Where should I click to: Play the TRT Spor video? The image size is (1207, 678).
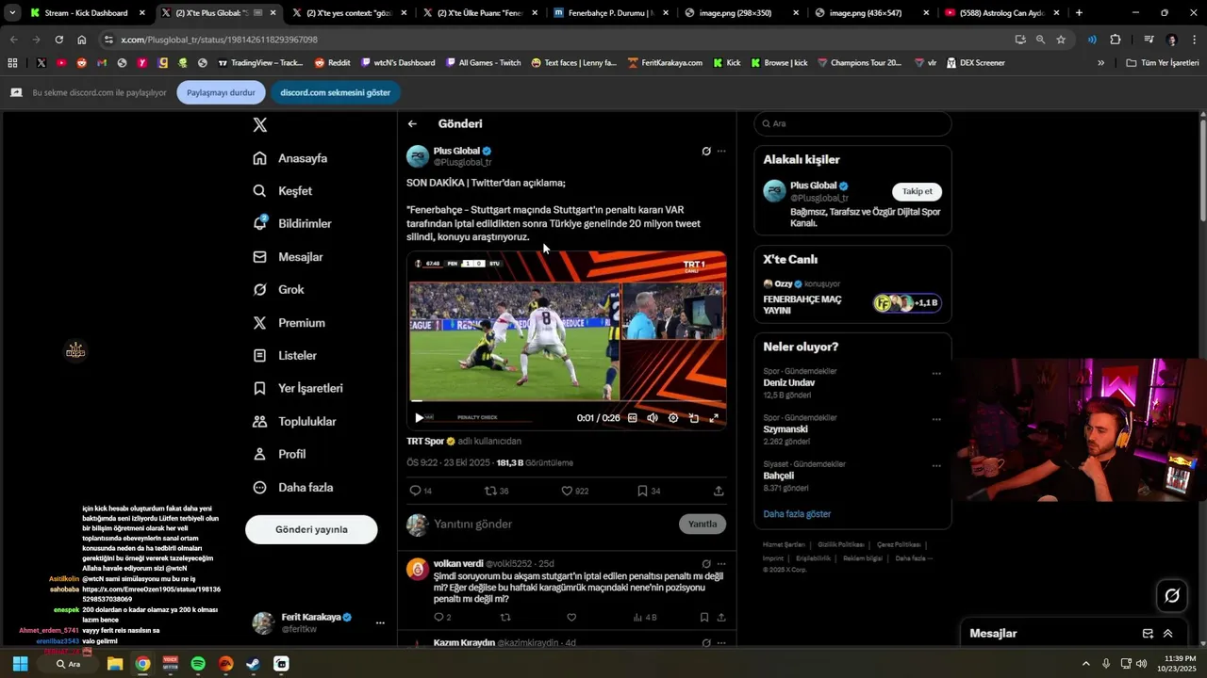419,418
